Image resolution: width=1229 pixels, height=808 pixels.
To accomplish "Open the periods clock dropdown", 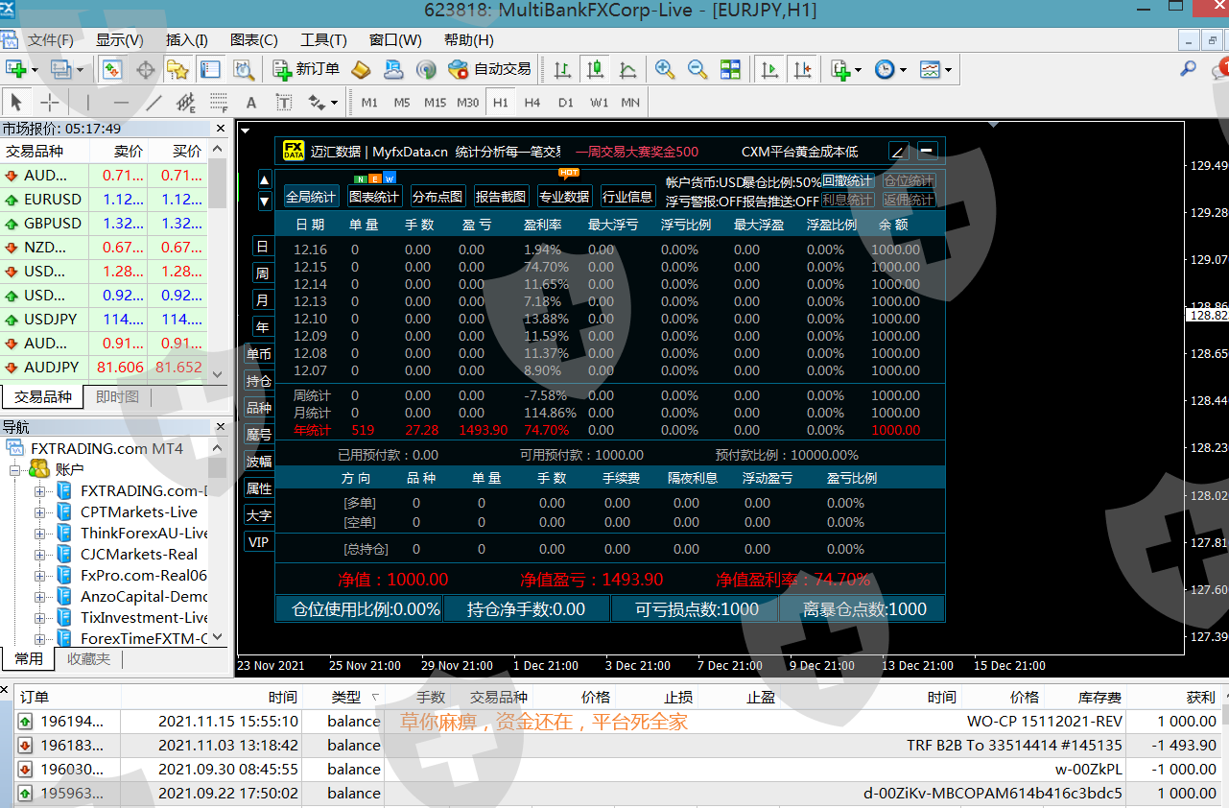I will coord(889,69).
